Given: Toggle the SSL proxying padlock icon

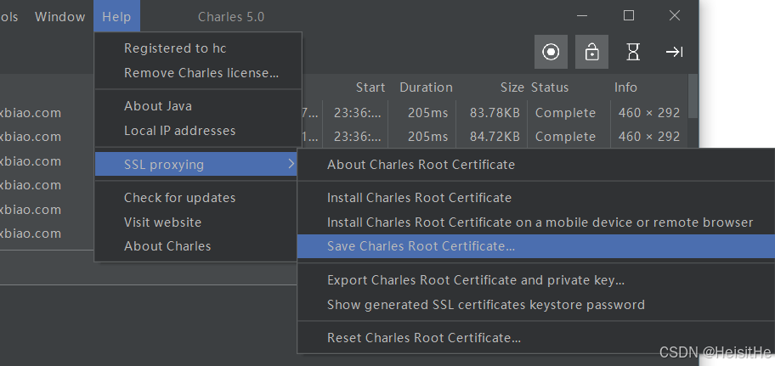Looking at the screenshot, I should click(591, 52).
